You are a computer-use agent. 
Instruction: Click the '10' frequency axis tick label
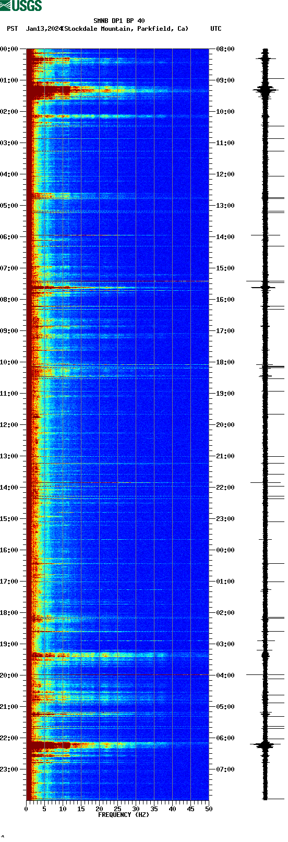[x=63, y=809]
